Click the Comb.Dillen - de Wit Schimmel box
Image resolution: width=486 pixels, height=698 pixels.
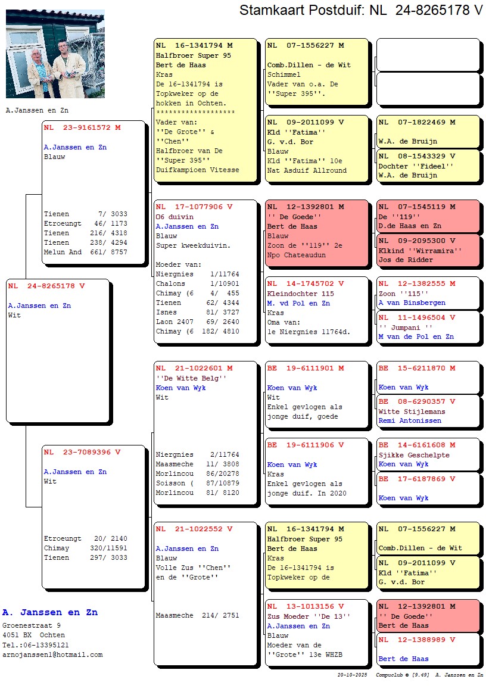pyautogui.click(x=316, y=74)
